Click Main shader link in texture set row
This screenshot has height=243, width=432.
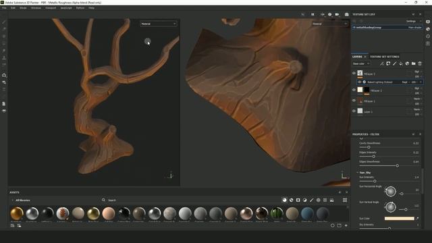(x=414, y=28)
